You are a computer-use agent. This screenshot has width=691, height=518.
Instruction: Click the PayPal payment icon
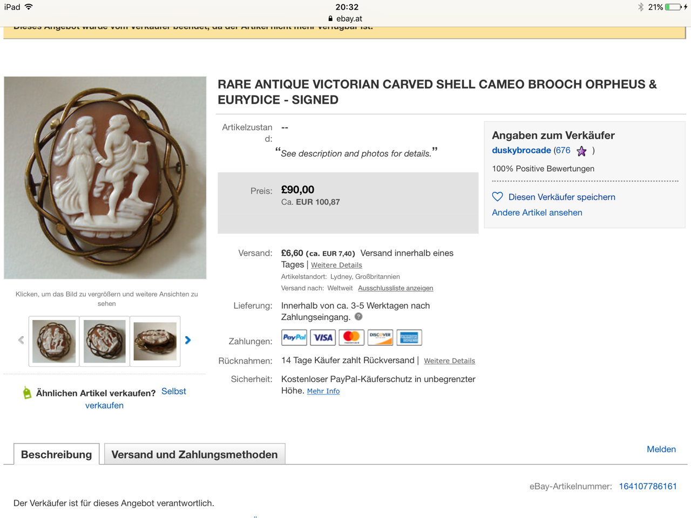(x=294, y=338)
